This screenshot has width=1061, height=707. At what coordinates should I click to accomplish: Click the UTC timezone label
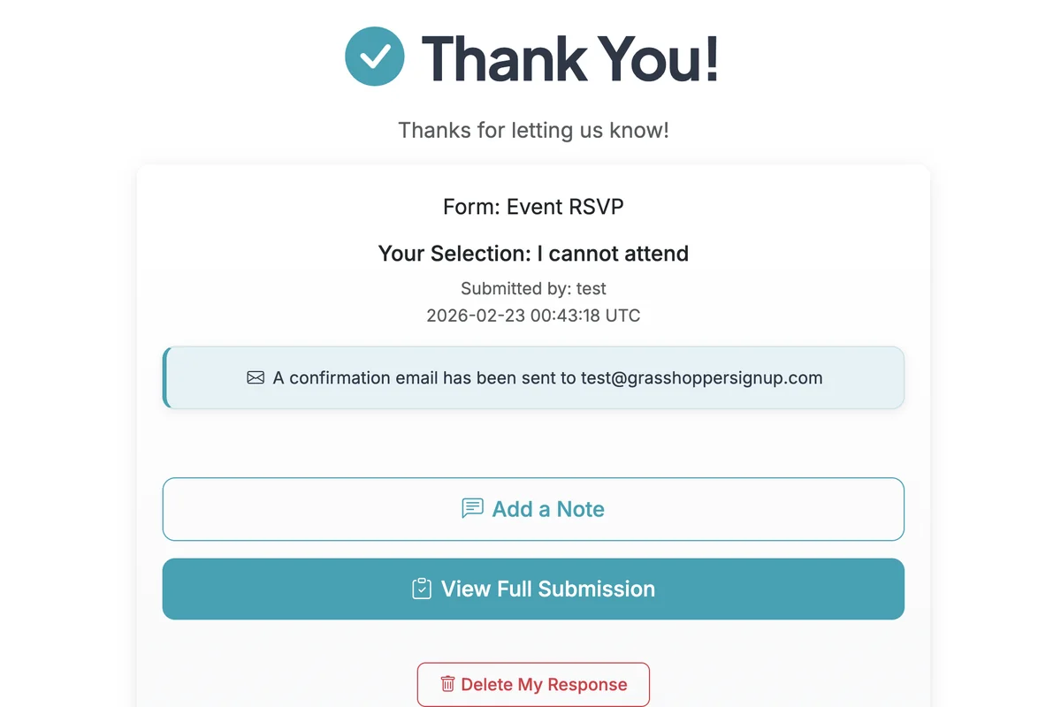622,315
